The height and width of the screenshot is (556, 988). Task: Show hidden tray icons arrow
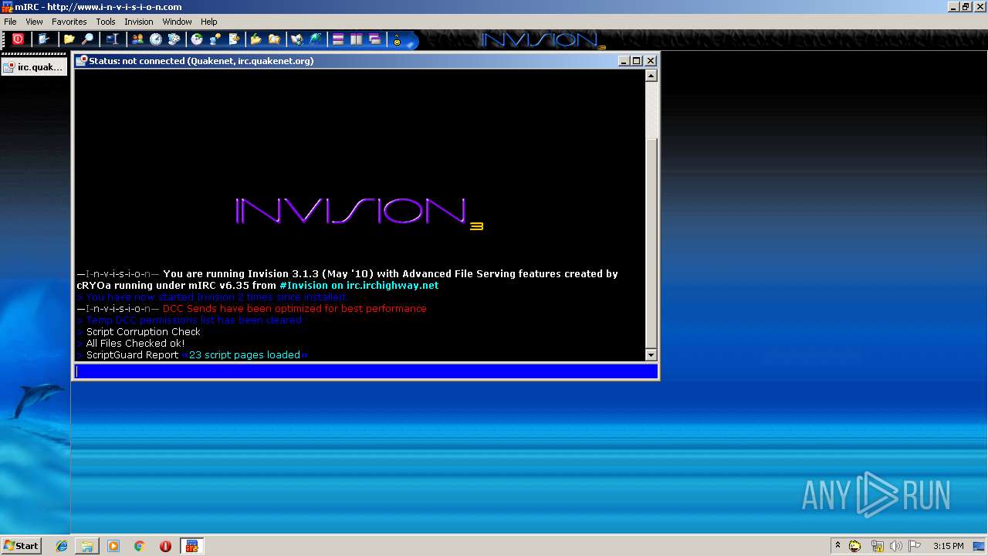[837, 545]
